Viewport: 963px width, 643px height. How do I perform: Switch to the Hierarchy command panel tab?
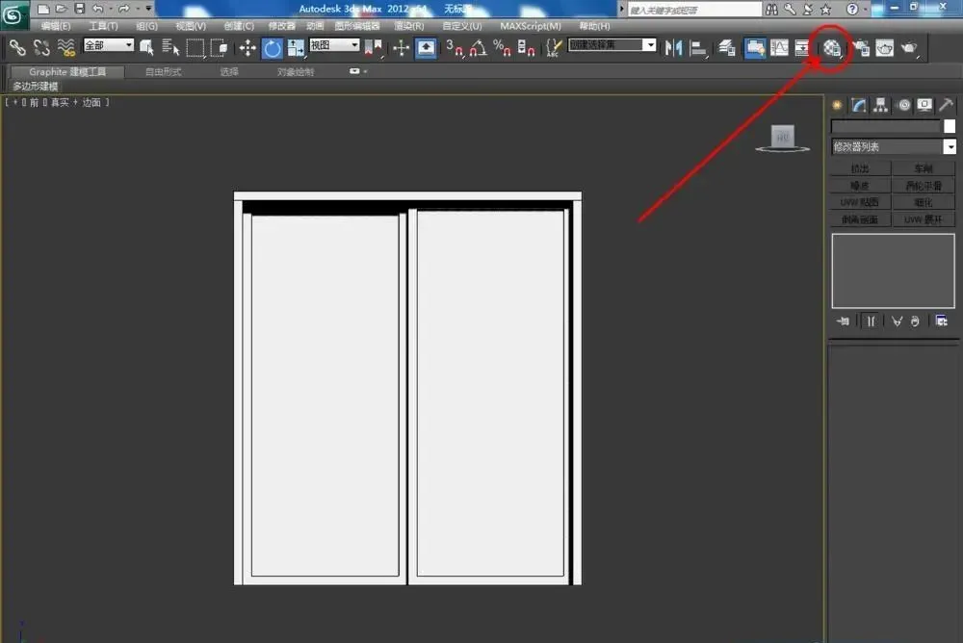tap(881, 105)
